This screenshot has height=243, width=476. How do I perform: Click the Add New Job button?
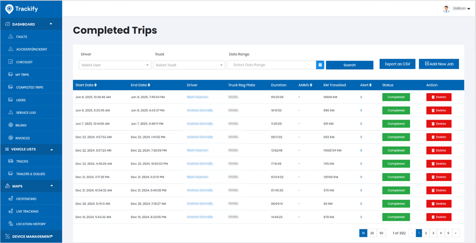[439, 64]
